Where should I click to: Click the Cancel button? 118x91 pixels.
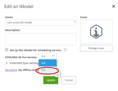69,80
